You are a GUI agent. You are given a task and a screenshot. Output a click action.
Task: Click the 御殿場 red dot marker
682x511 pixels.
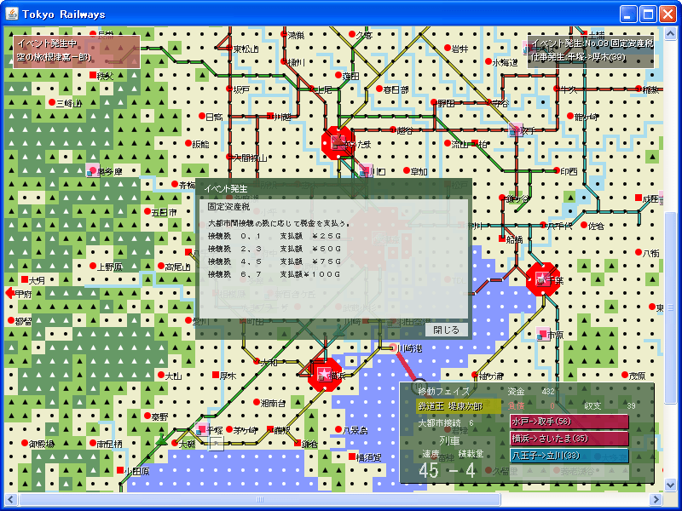click(25, 443)
